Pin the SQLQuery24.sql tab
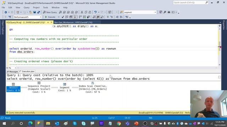The height and width of the screenshot is (127, 227). (48, 22)
